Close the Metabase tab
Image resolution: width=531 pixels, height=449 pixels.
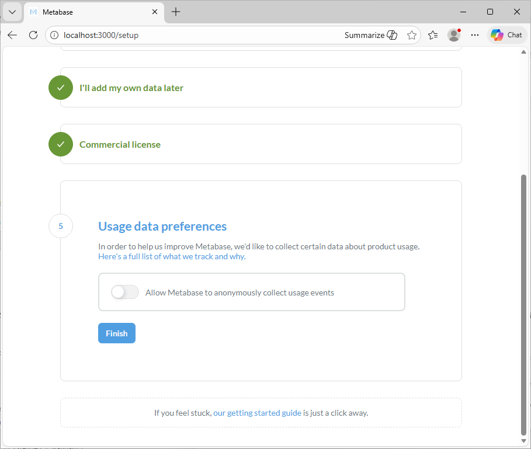155,12
